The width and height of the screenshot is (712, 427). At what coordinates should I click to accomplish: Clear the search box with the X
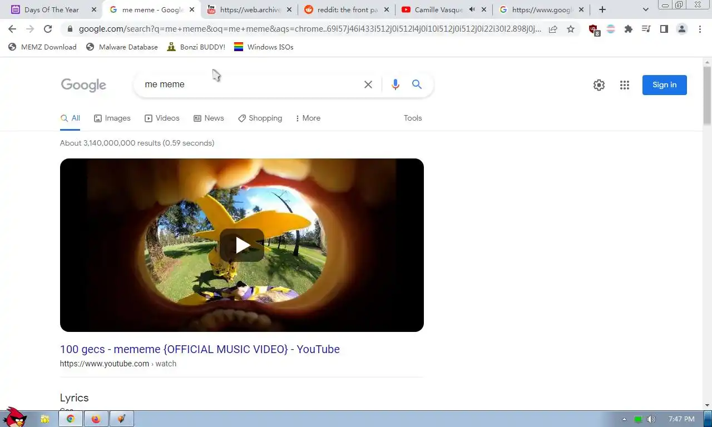[368, 85]
